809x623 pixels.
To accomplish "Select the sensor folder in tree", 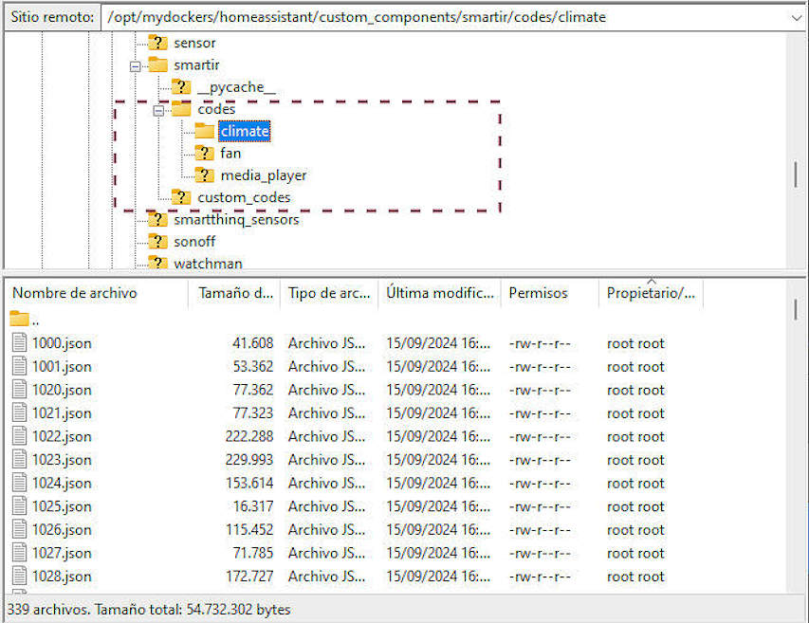I will coord(194,43).
